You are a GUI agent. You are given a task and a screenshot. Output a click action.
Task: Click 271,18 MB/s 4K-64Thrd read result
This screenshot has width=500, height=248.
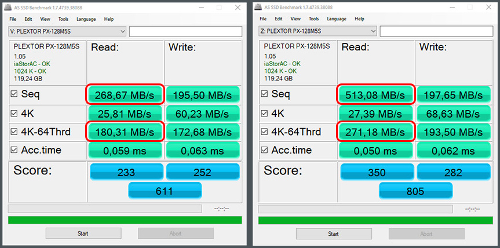tap(375, 132)
